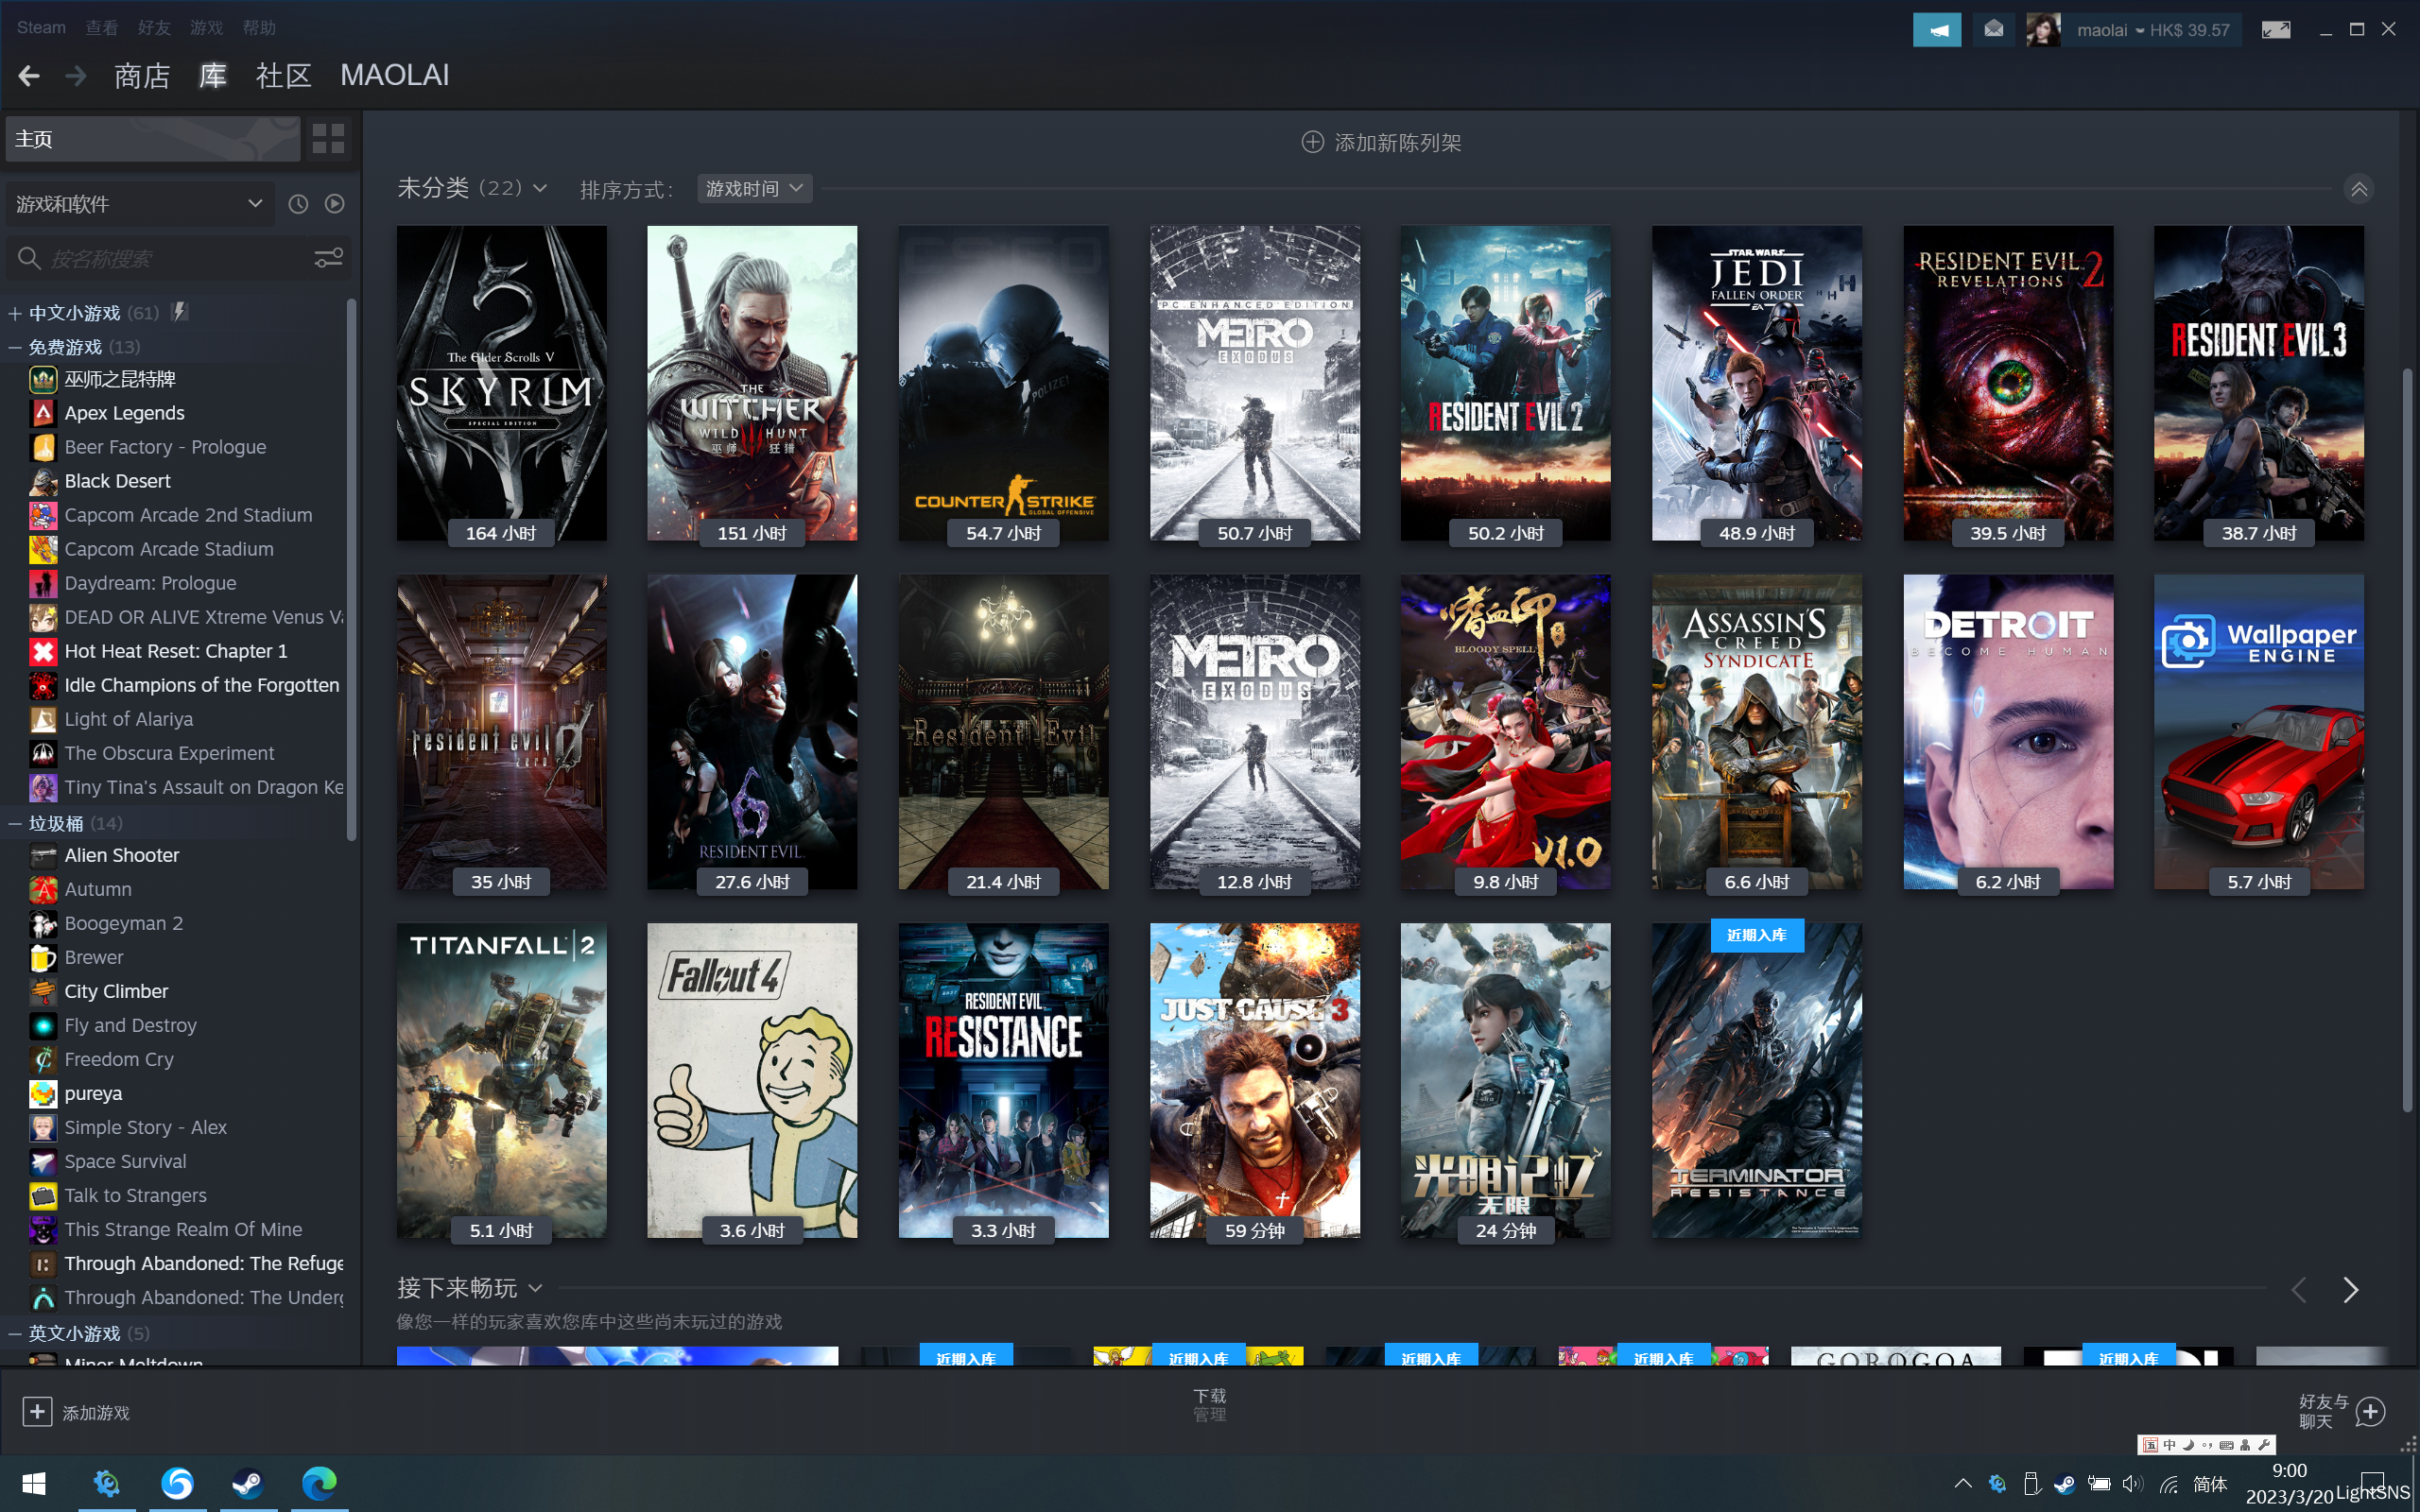Open the 游戏和软件 filter dropdown
Image resolution: width=2420 pixels, height=1512 pixels.
[140, 204]
